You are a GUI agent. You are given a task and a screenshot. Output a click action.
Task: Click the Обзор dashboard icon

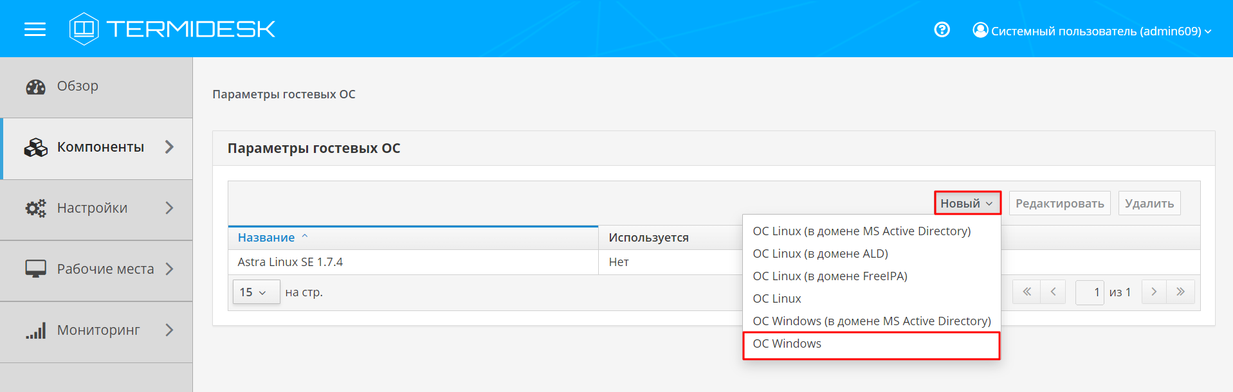[x=35, y=87]
